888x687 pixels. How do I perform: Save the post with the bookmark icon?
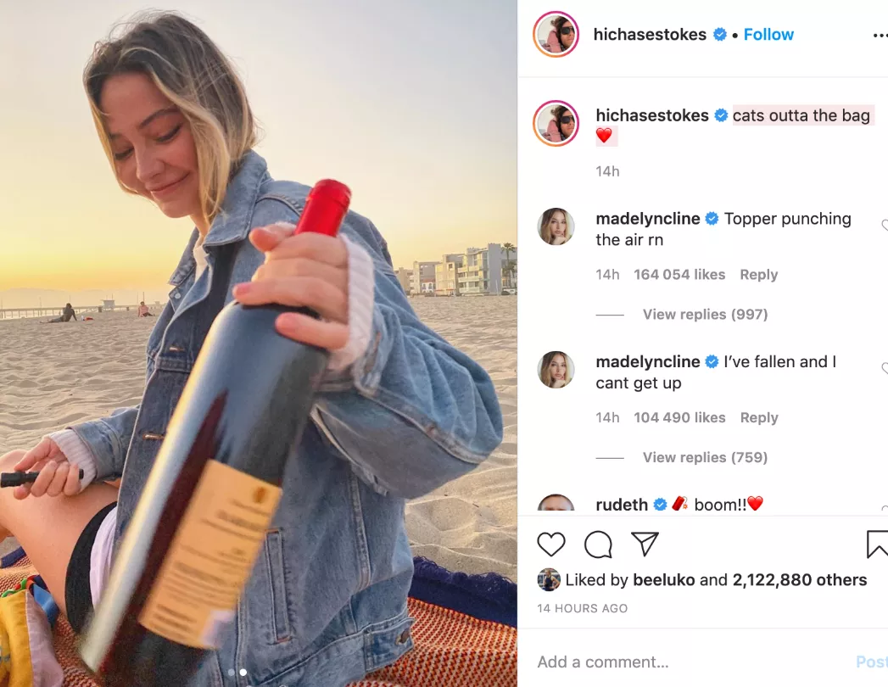pyautogui.click(x=877, y=545)
